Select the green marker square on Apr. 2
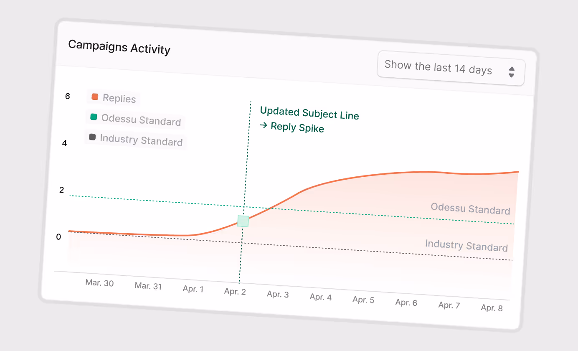 coord(243,221)
